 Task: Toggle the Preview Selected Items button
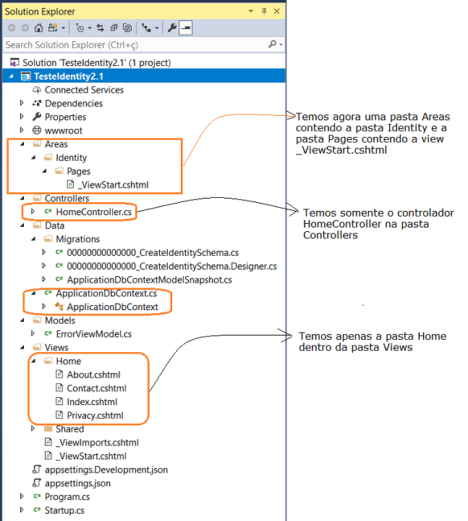click(186, 28)
